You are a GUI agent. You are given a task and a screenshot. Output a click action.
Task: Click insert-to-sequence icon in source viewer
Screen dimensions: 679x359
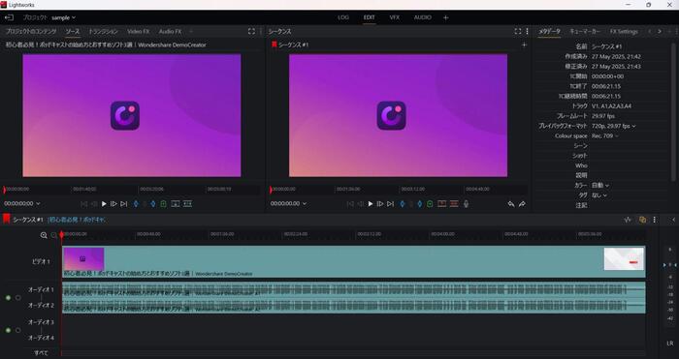(176, 204)
